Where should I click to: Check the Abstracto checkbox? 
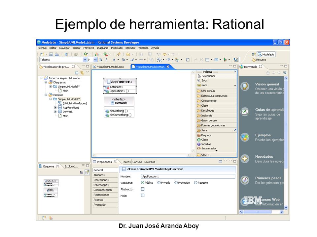click(143, 189)
